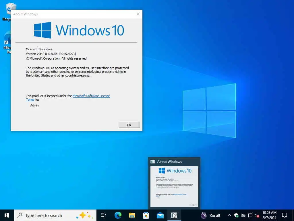This screenshot has width=294, height=221.
Task: Click the Version 22H2 OS Build text
Action: coord(51,54)
